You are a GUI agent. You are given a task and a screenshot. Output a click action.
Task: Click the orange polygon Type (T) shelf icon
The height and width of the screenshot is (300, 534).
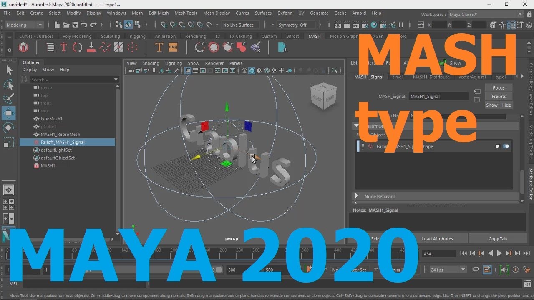(x=159, y=47)
